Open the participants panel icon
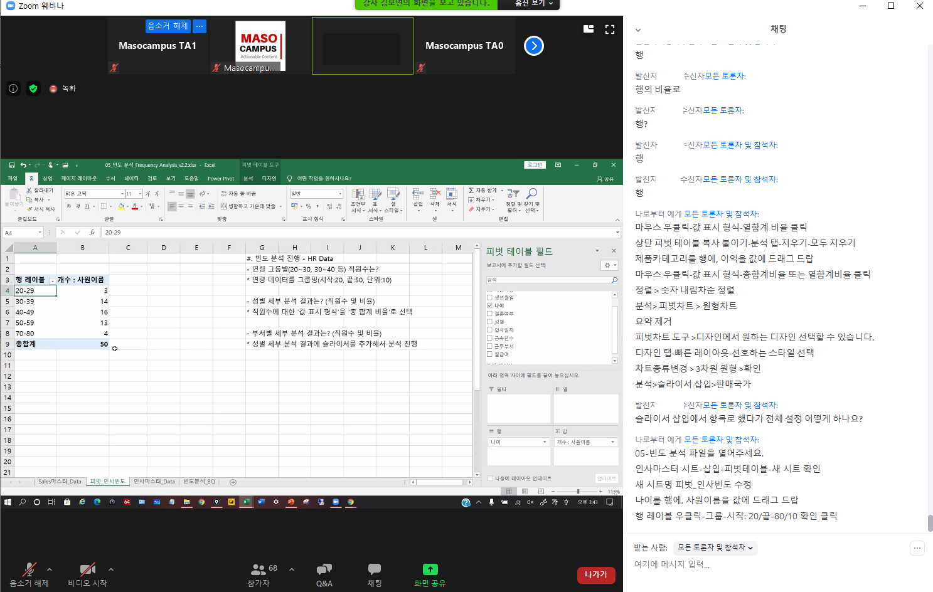 click(258, 569)
